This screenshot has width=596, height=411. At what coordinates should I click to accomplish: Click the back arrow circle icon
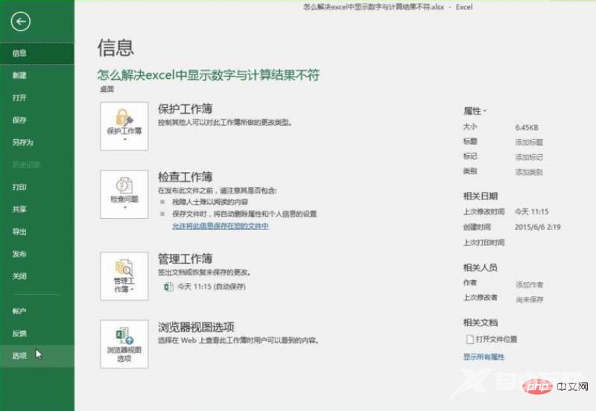tap(20, 22)
